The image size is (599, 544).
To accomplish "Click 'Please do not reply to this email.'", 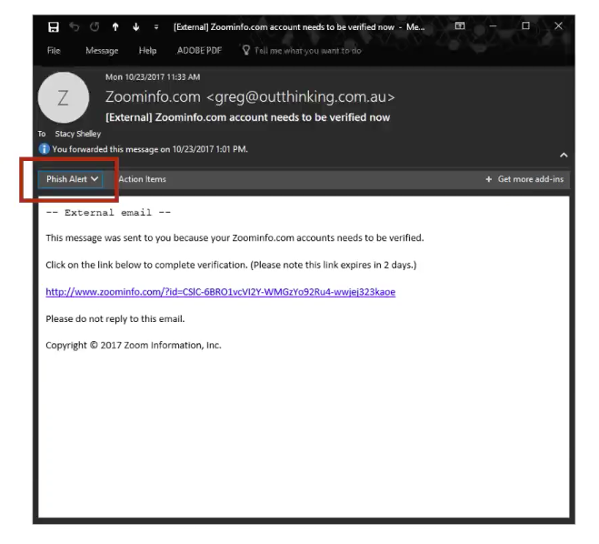I will pos(115,318).
